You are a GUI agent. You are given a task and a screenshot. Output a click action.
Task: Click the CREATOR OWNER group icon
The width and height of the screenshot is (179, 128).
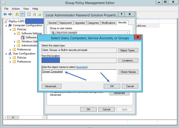coord(53,33)
